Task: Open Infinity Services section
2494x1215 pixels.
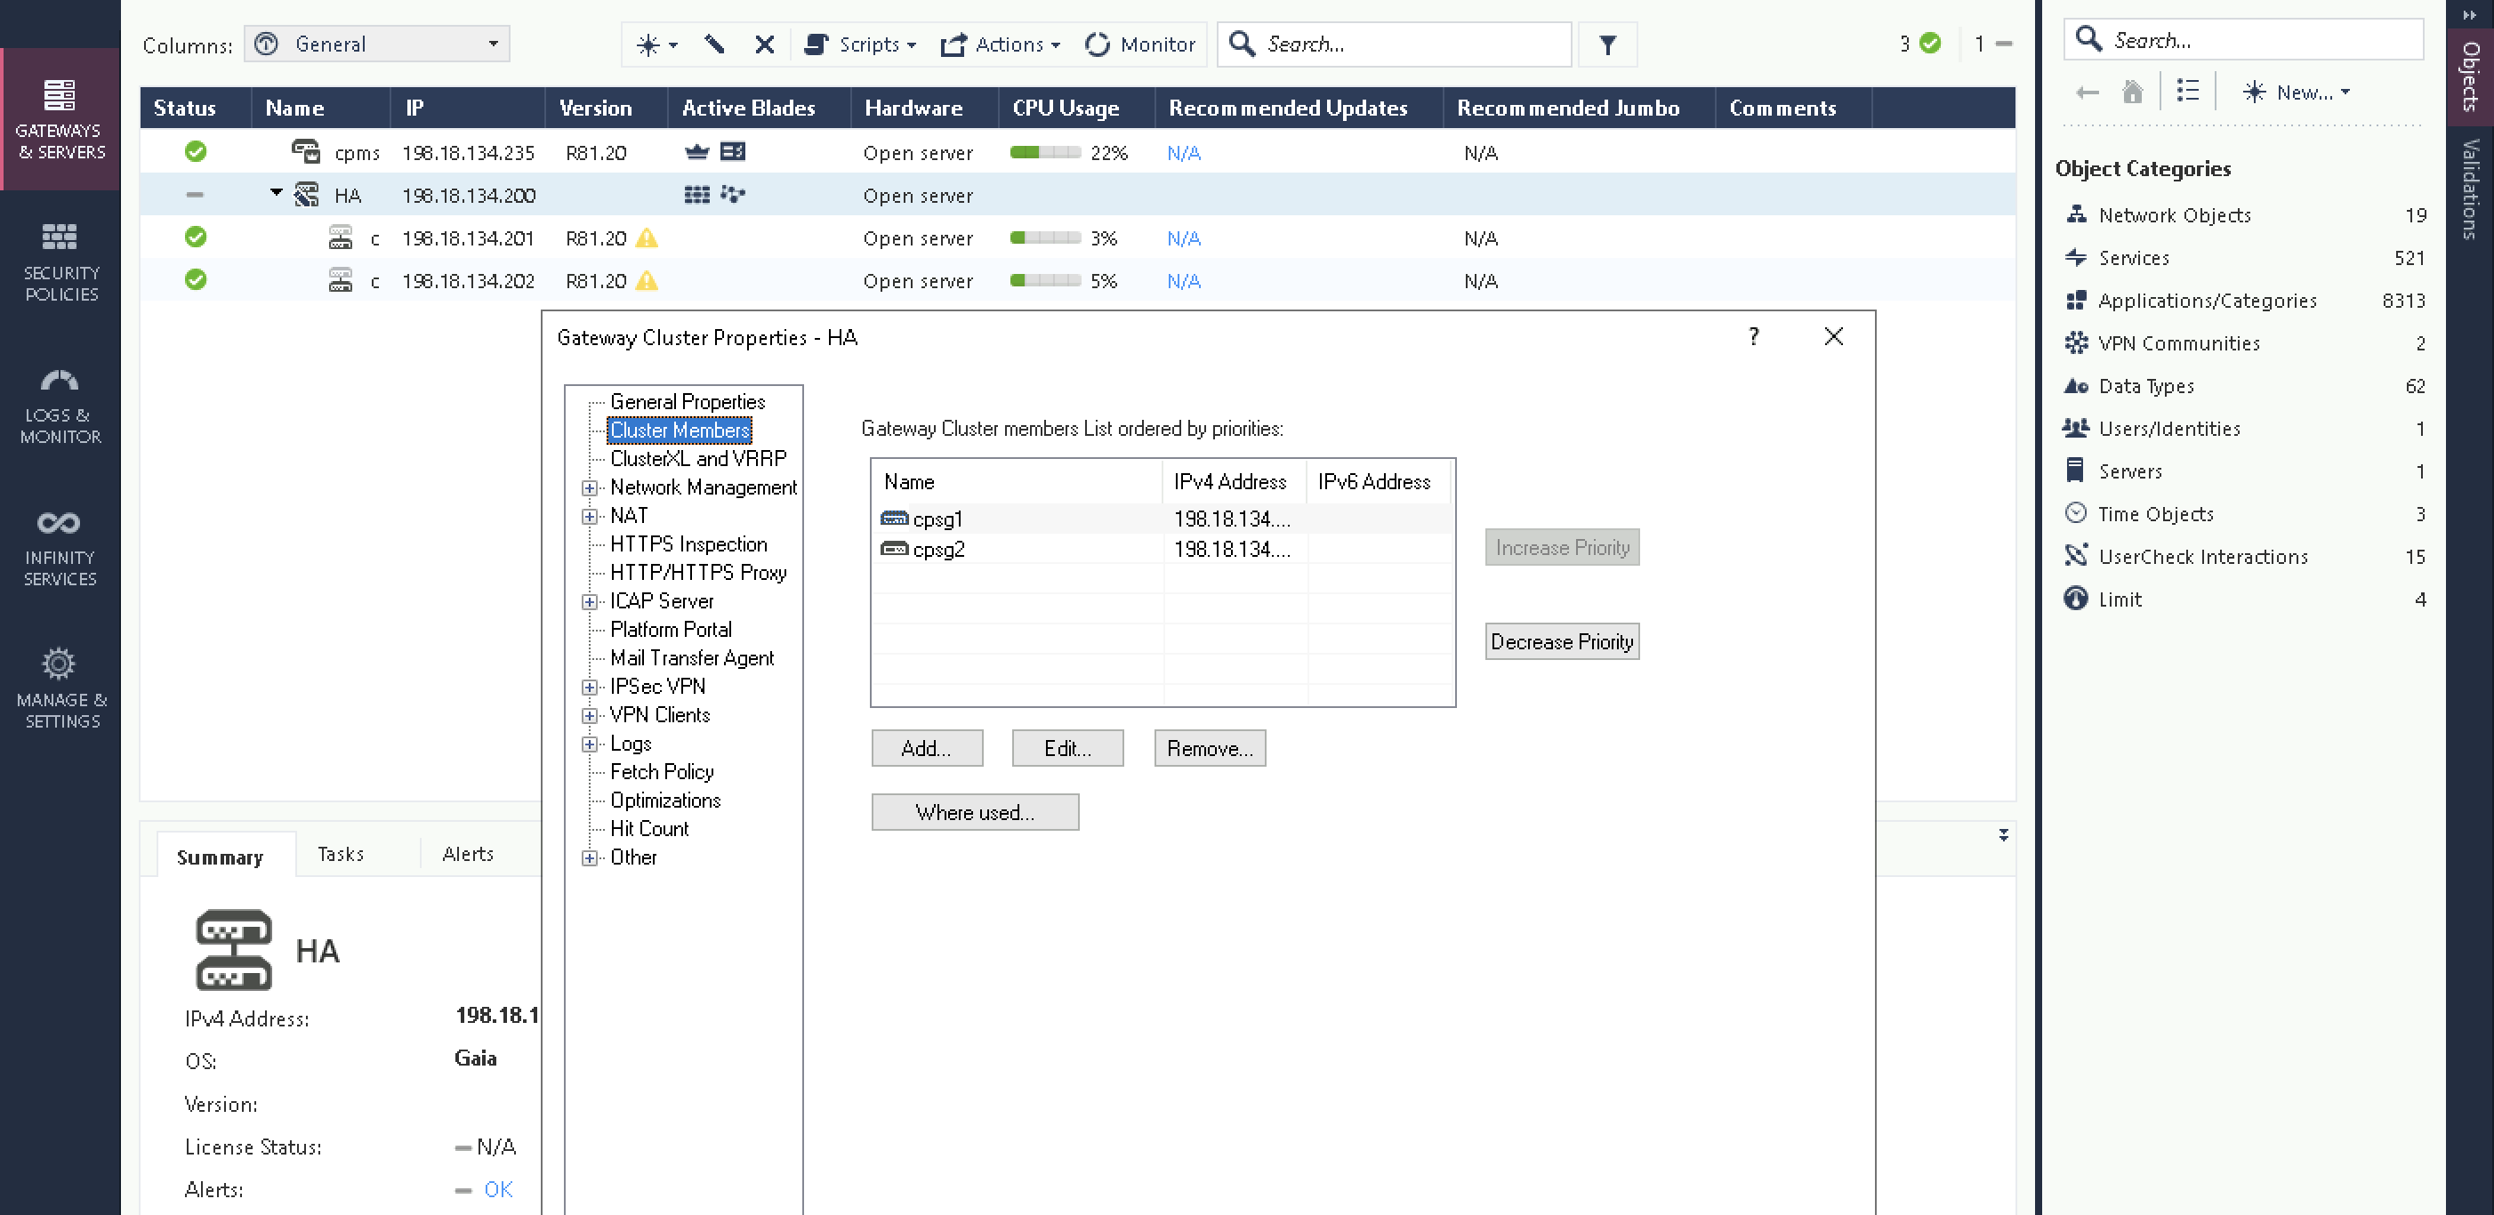Action: (60, 548)
